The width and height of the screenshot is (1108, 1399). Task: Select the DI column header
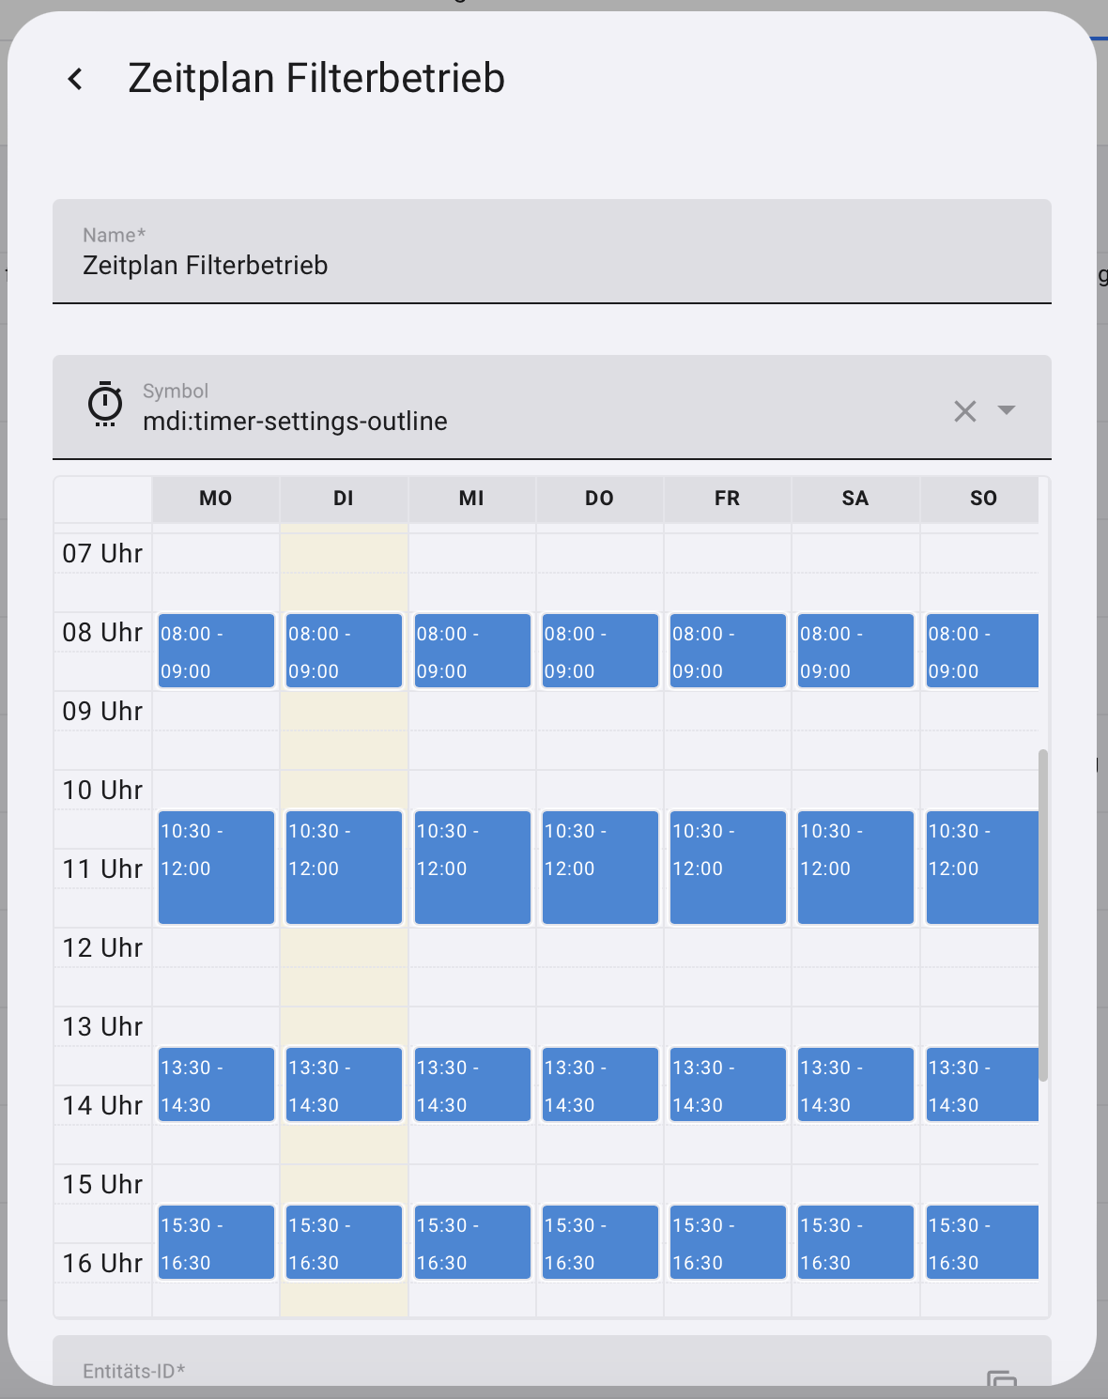click(344, 499)
